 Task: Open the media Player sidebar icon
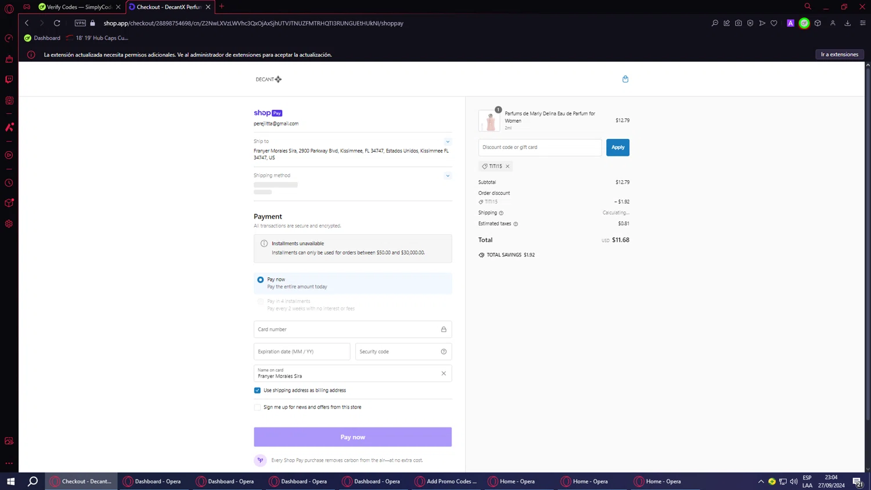pos(9,155)
